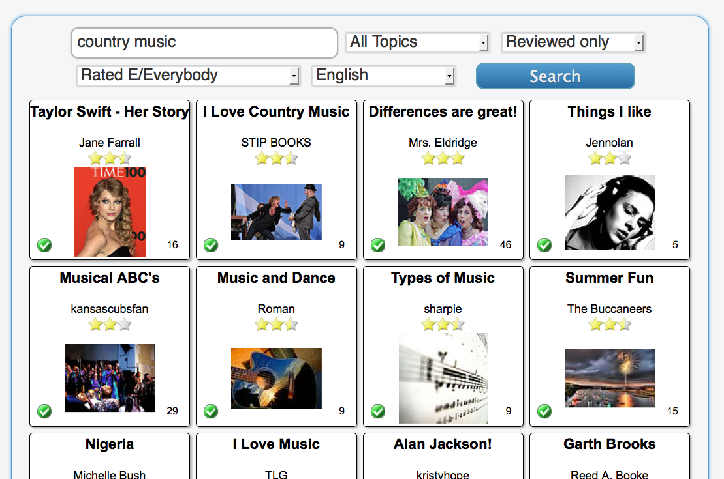Screen dimensions: 724x479
Task: Click the green checkmark on Summer Fun card
Action: point(544,411)
